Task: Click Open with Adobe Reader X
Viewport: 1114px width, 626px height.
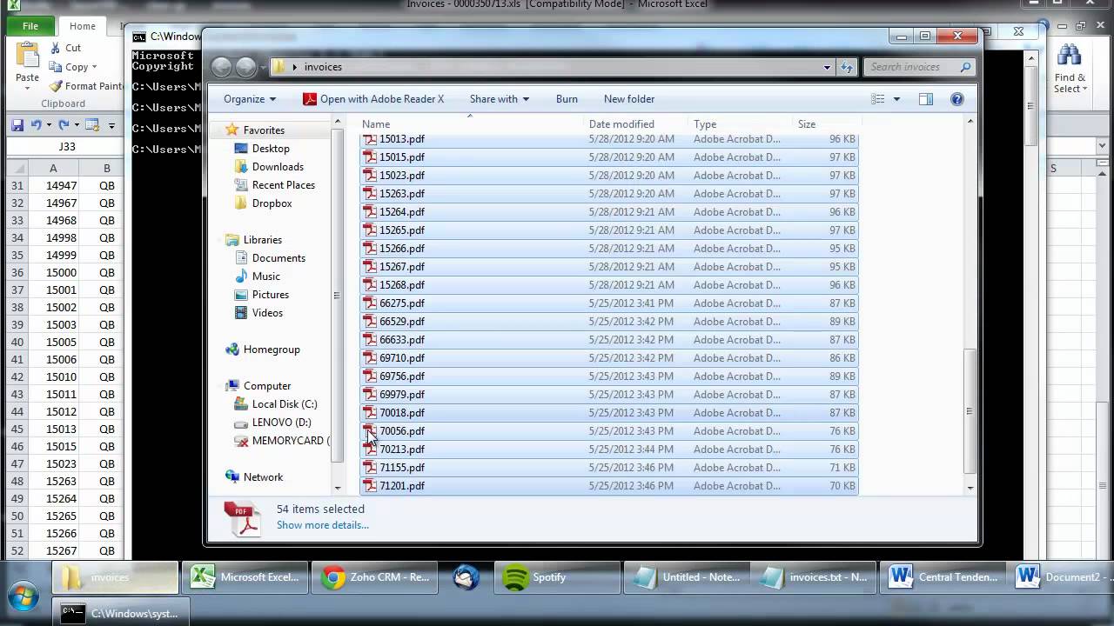Action: point(373,99)
